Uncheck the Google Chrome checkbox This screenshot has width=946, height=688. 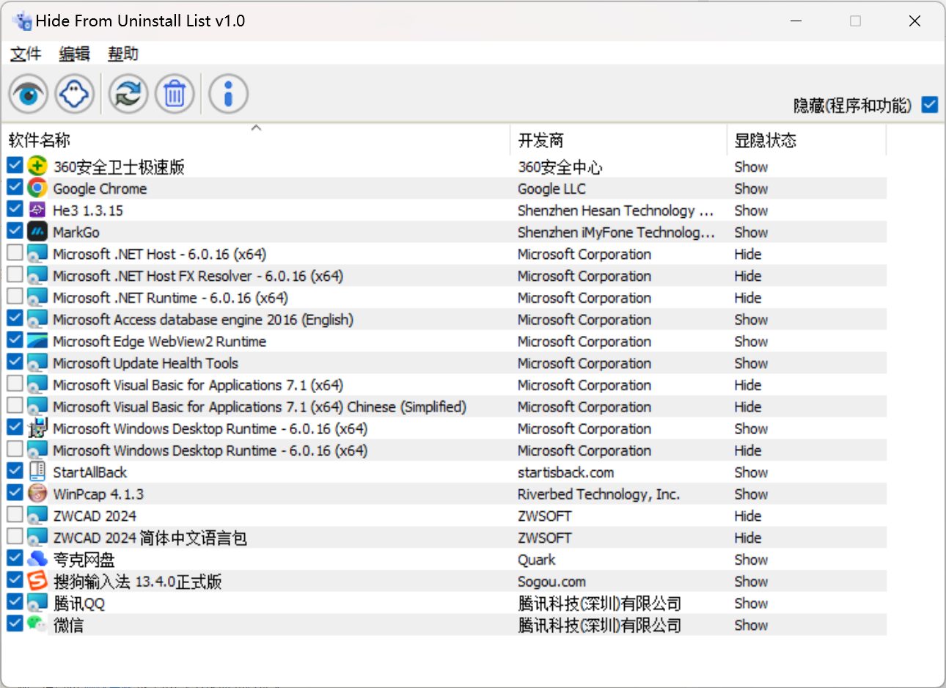pos(15,187)
